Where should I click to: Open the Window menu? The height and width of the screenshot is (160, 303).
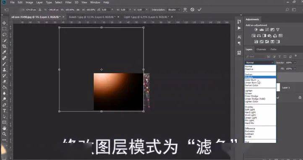coord(95,3)
